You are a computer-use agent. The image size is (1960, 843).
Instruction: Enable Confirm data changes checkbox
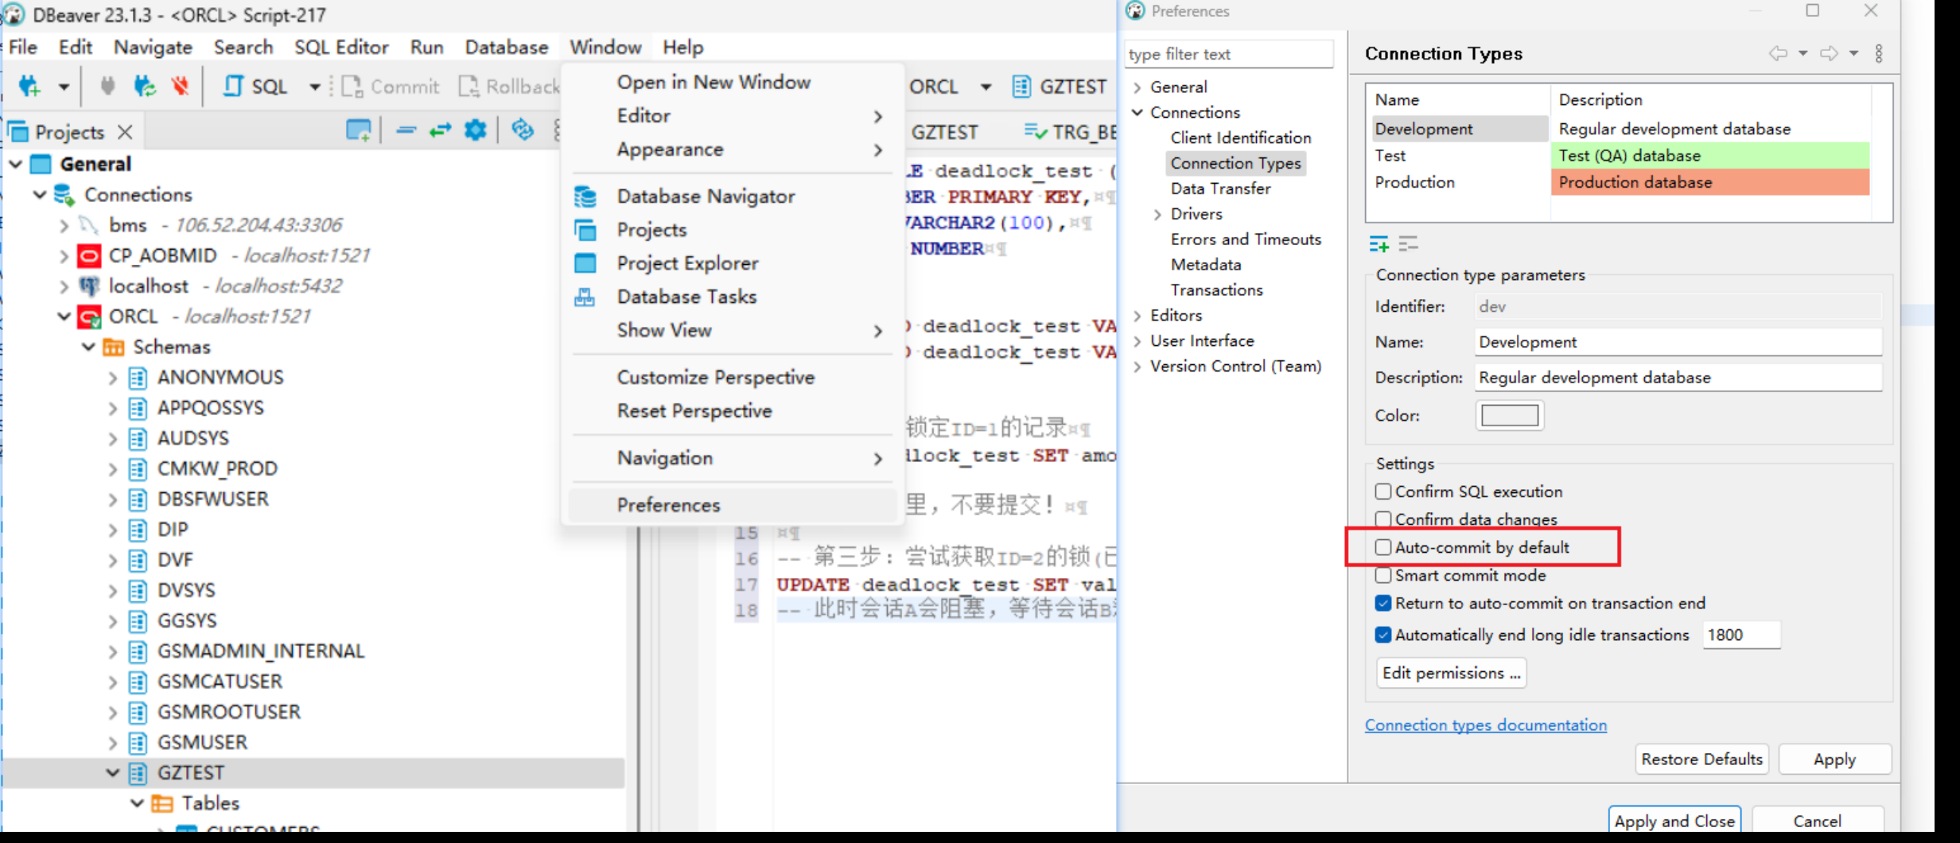pos(1383,519)
